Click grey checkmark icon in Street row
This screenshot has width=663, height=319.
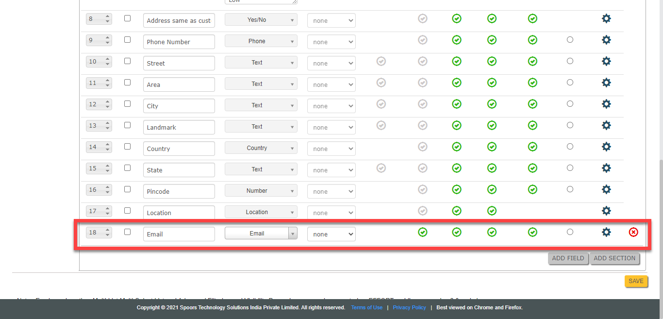click(x=381, y=61)
